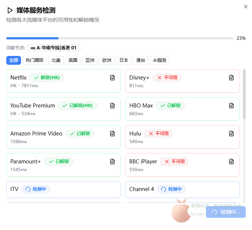The image size is (252, 230).
Task: Switch to the 热门国际 filter tab
Action: coord(35,60)
